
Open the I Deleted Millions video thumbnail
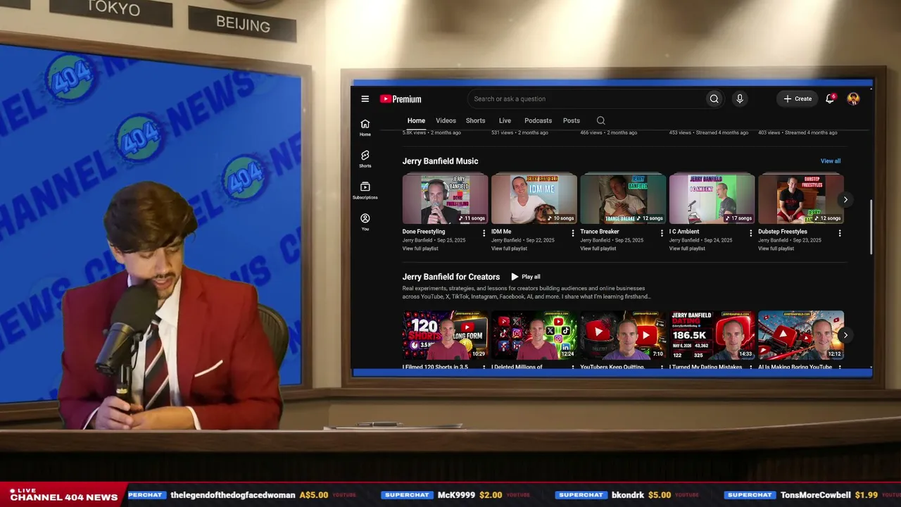click(534, 335)
